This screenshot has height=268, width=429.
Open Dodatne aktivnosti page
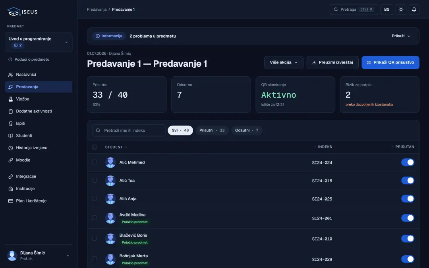[x=39, y=111]
